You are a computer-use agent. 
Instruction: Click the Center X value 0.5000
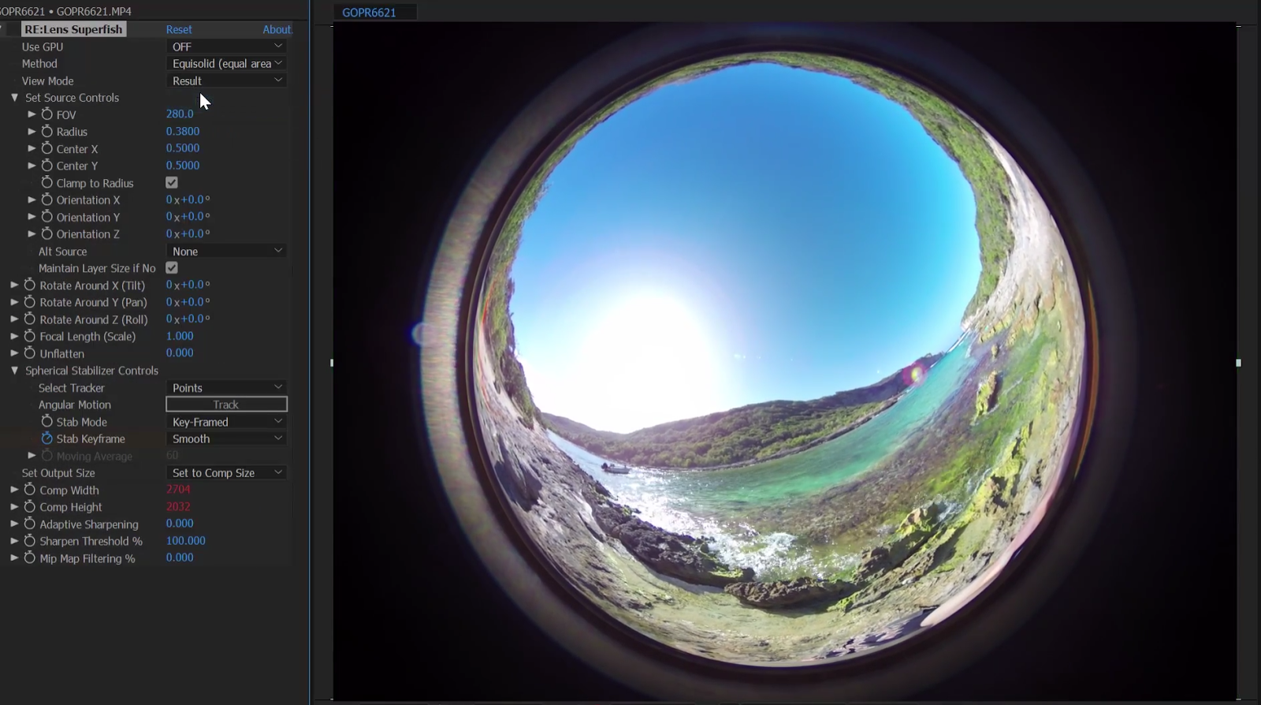(x=183, y=148)
